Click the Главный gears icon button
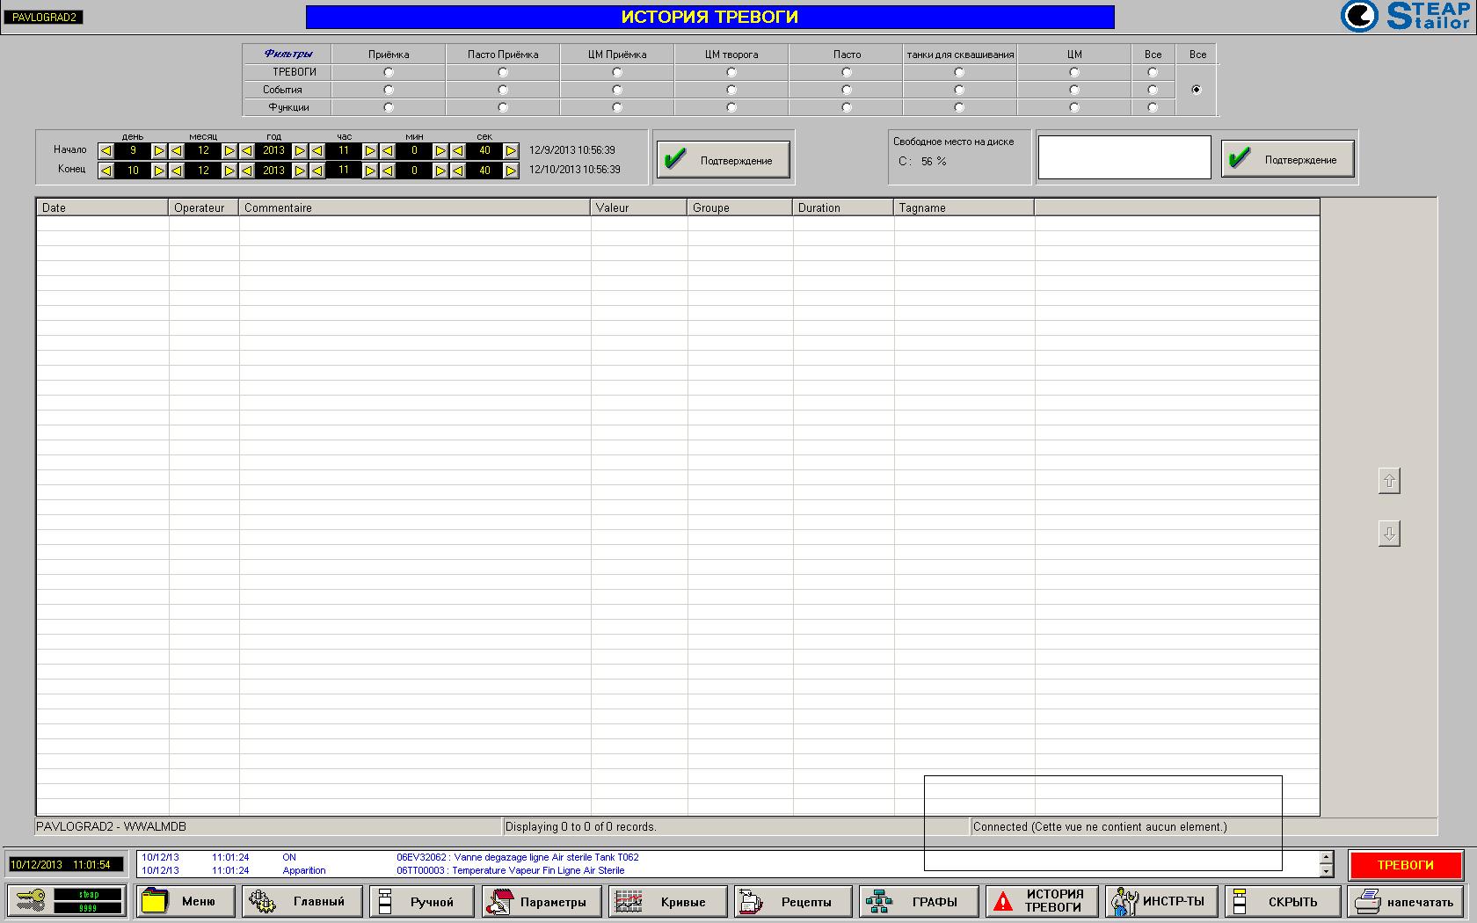1477x923 pixels. point(303,901)
